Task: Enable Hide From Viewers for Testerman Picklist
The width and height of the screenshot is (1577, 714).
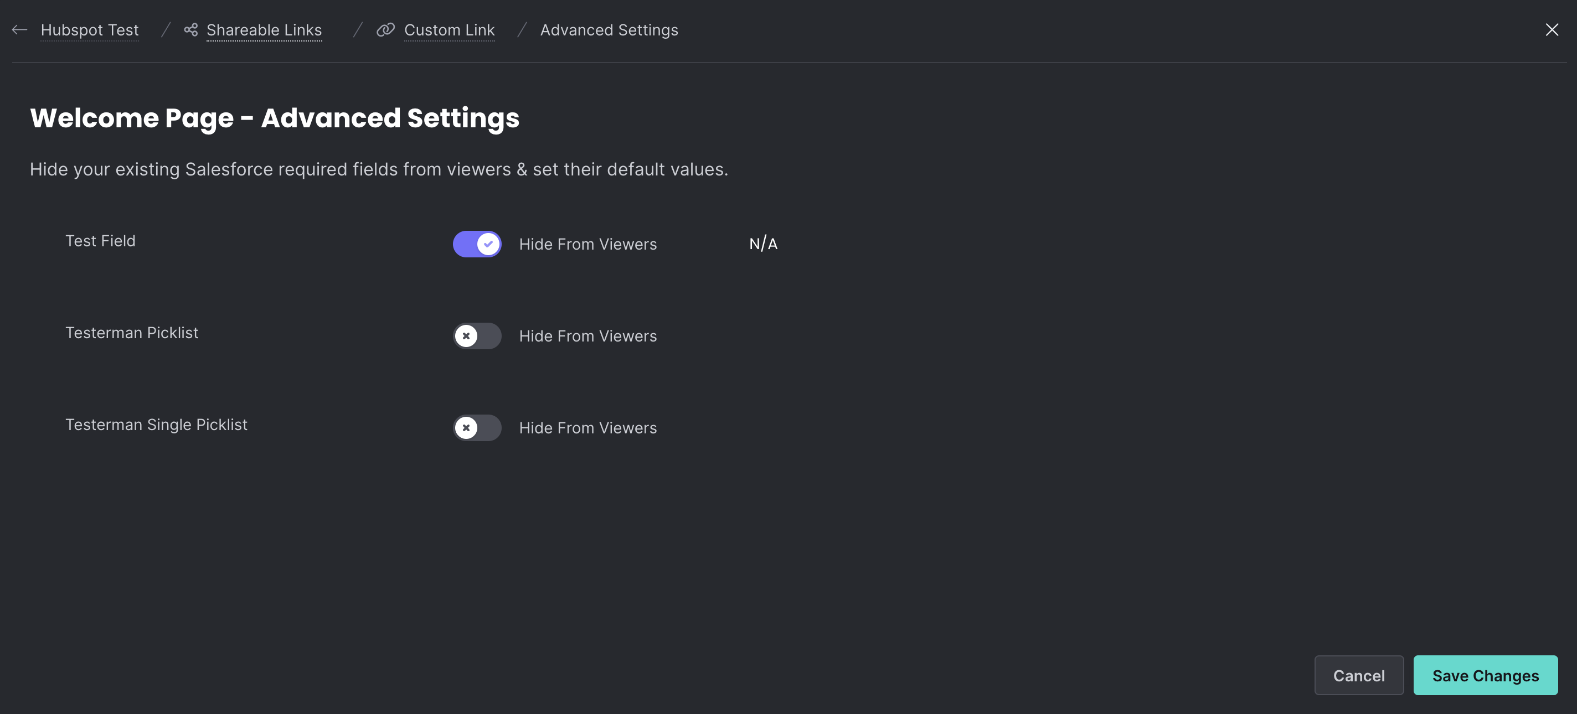Action: [477, 336]
